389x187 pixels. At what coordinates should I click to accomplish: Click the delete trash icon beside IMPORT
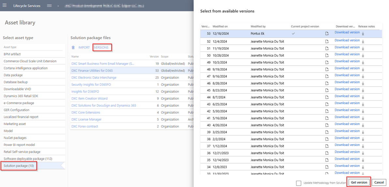click(x=73, y=47)
